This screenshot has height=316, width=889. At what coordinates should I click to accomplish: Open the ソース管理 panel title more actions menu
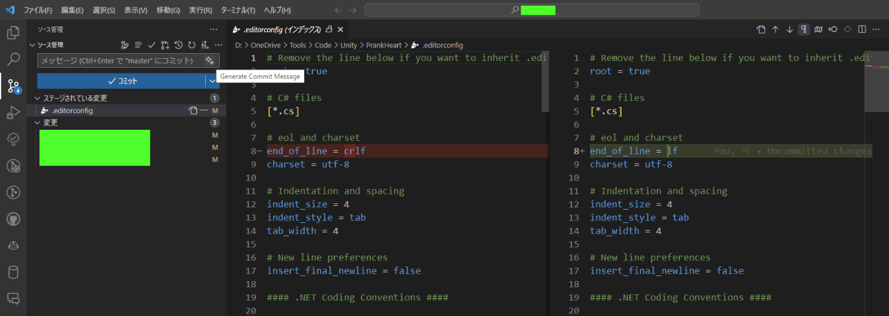(x=213, y=30)
